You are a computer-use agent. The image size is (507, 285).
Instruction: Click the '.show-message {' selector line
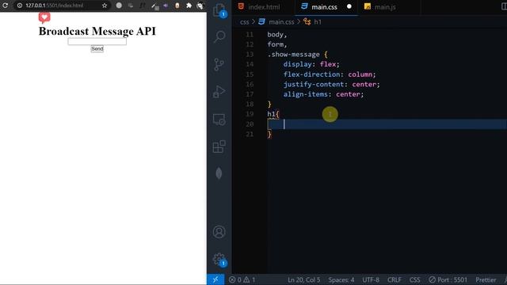(x=297, y=55)
